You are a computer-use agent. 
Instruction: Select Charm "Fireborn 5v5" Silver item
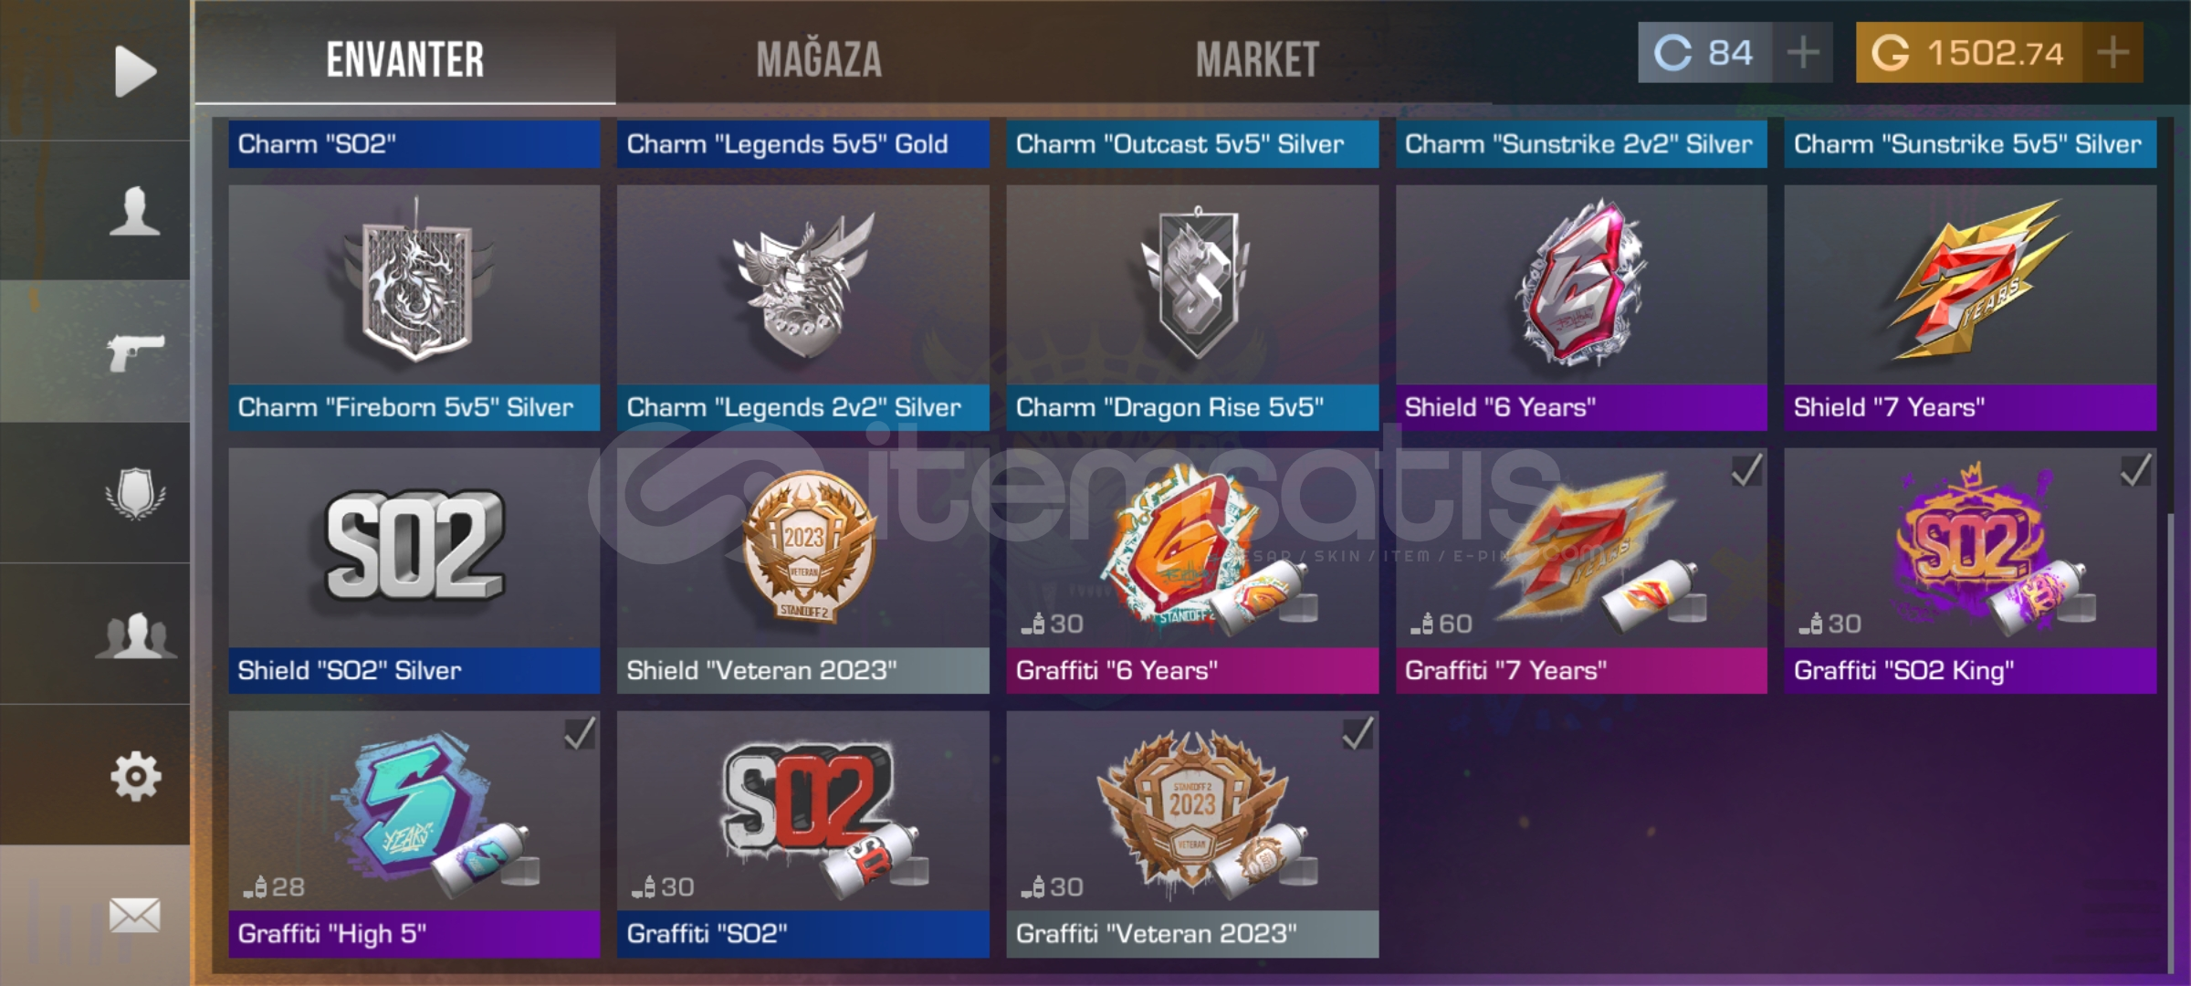click(x=414, y=308)
